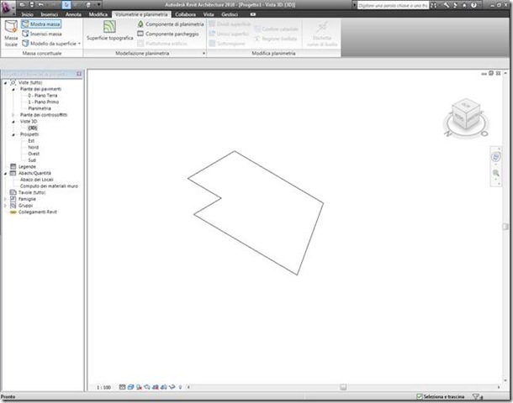Select the Massa locale tool
The height and width of the screenshot is (403, 513).
(x=11, y=33)
